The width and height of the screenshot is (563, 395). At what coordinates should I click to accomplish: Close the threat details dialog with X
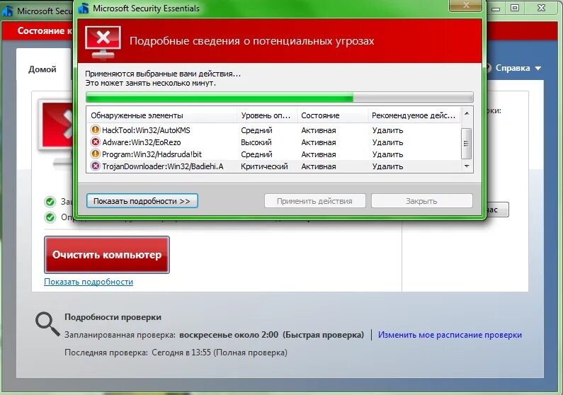465,5
